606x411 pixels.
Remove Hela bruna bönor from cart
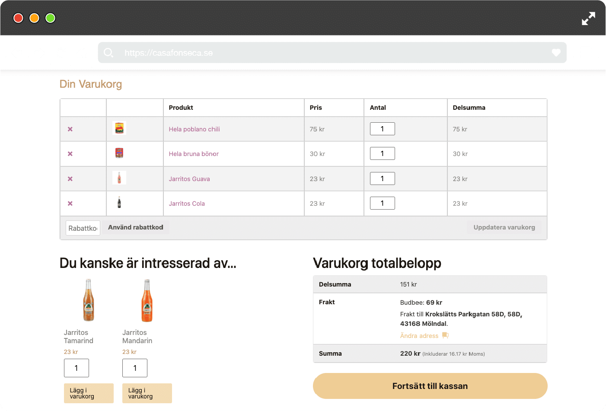pos(70,154)
